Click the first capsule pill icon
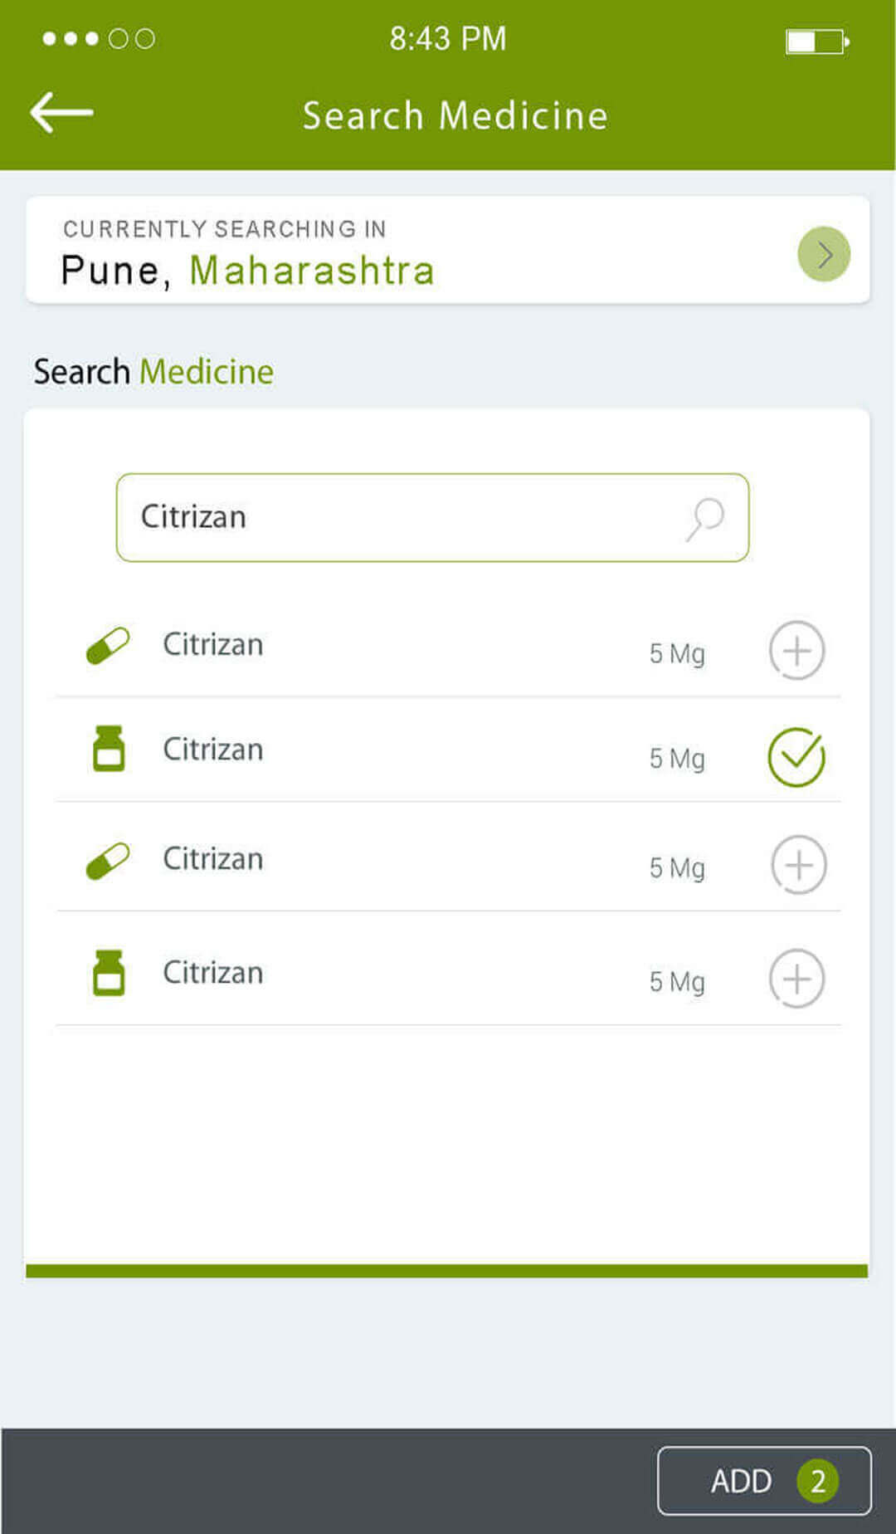This screenshot has height=1534, width=896. 108,646
